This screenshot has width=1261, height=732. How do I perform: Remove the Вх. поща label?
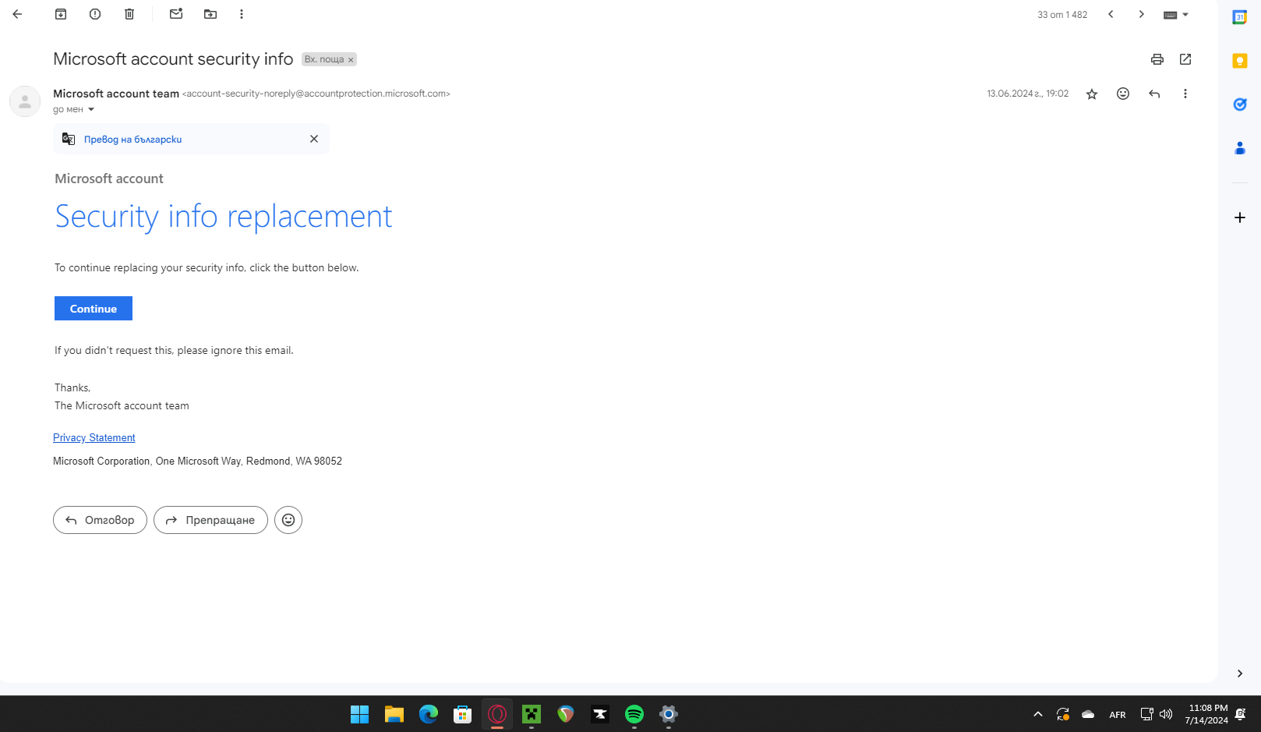pos(351,60)
